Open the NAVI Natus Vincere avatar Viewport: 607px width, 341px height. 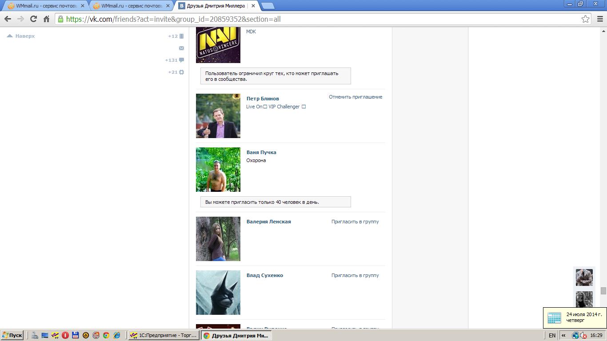218,45
